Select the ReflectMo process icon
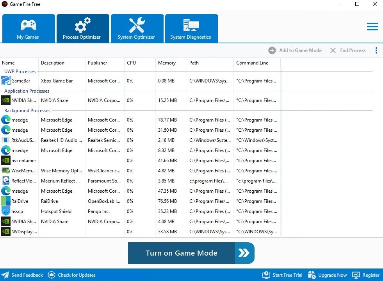 point(6,181)
